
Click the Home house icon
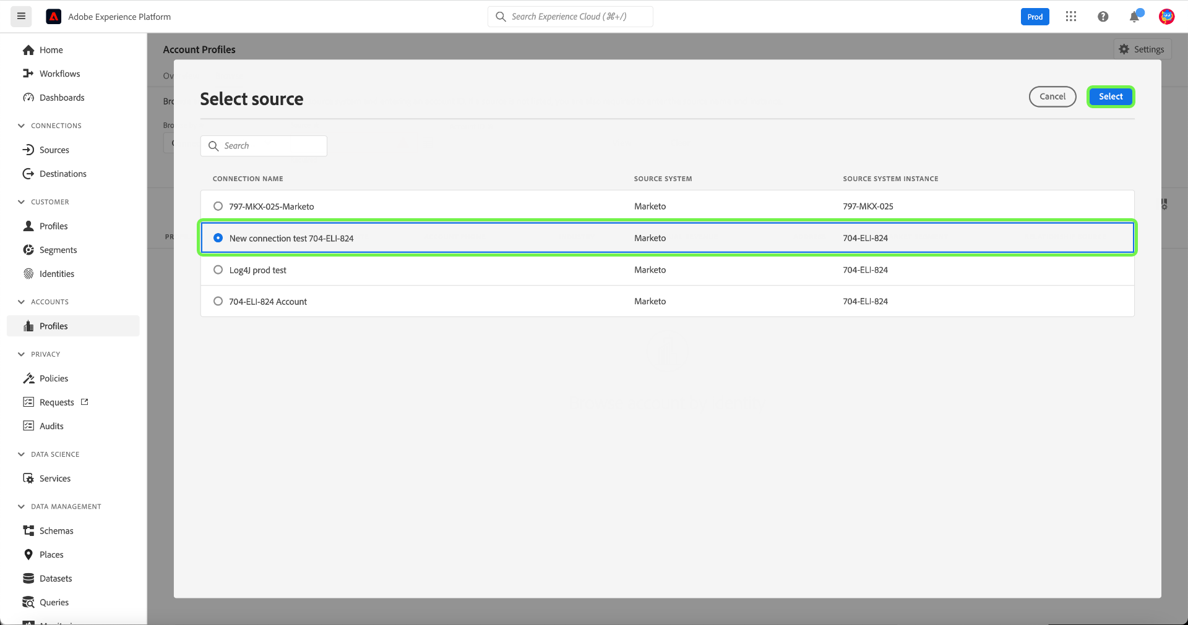pos(28,50)
